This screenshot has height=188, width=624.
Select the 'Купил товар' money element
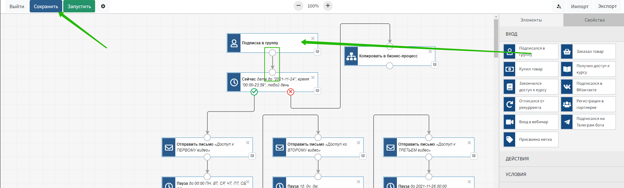(530, 69)
